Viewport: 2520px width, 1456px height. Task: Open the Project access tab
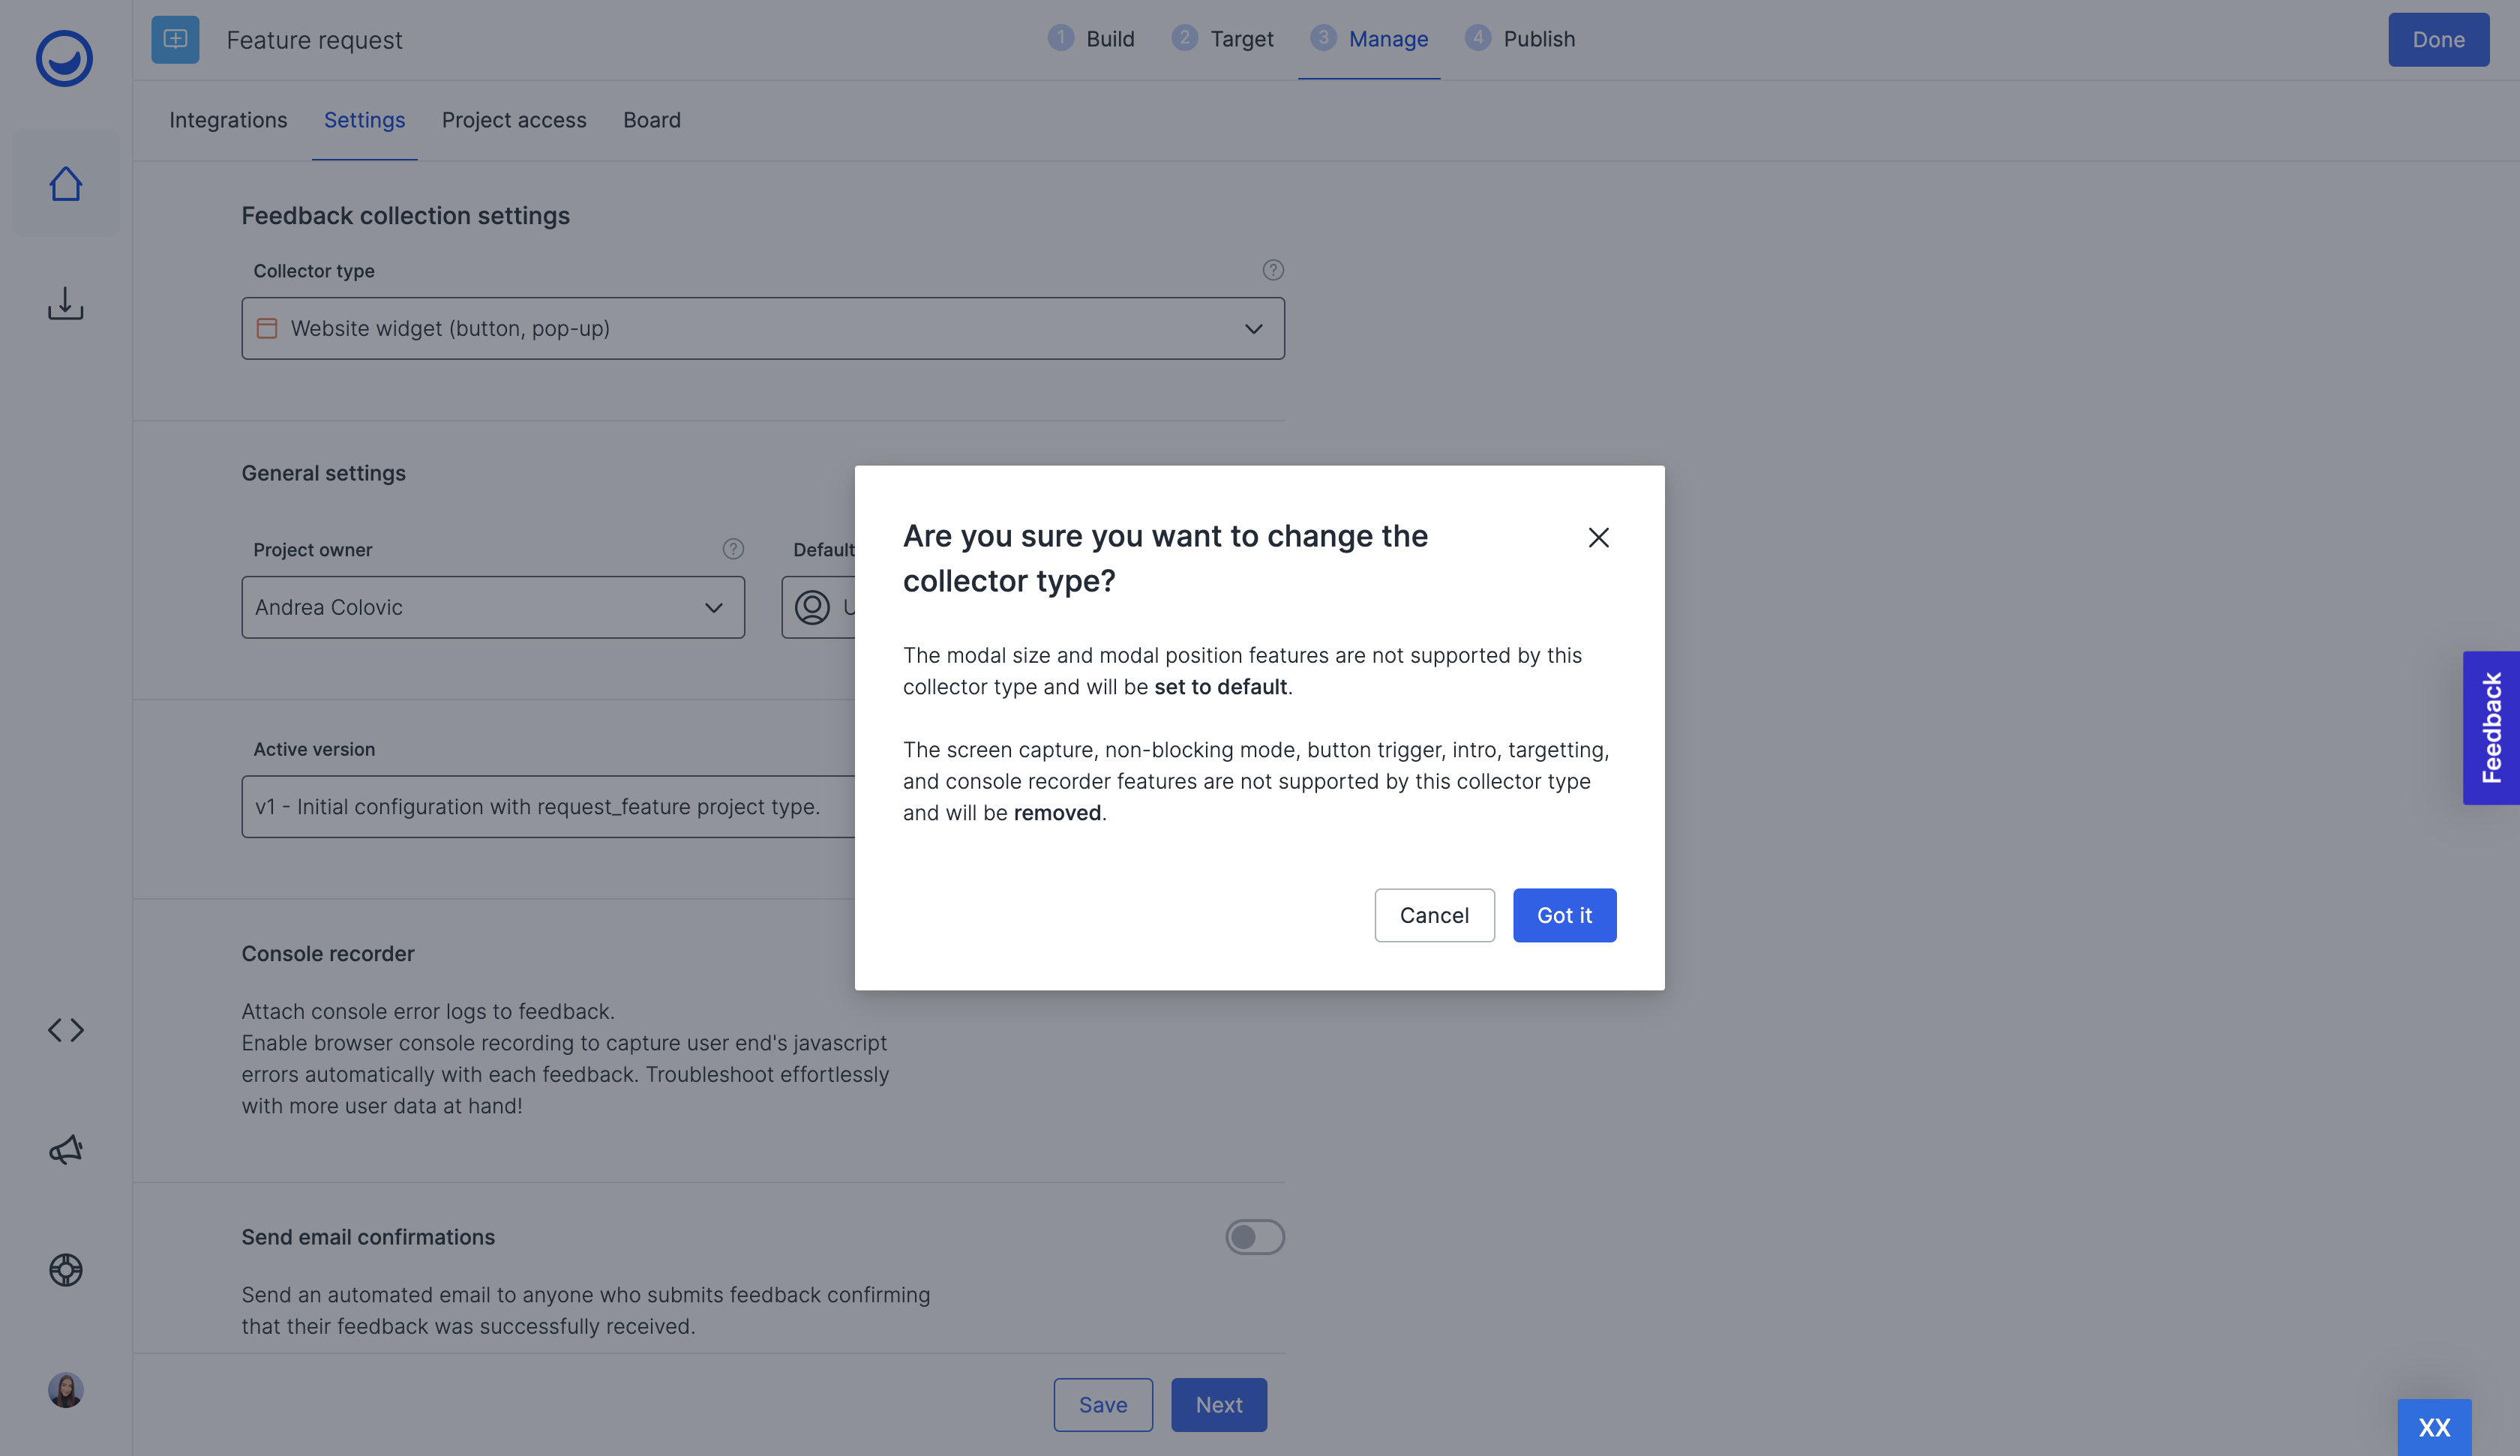pyautogui.click(x=514, y=120)
